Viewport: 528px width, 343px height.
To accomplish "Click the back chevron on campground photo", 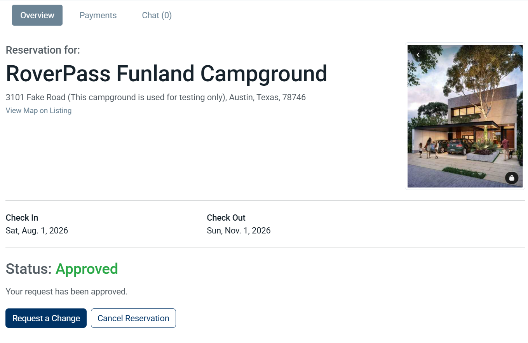I will click(x=418, y=55).
